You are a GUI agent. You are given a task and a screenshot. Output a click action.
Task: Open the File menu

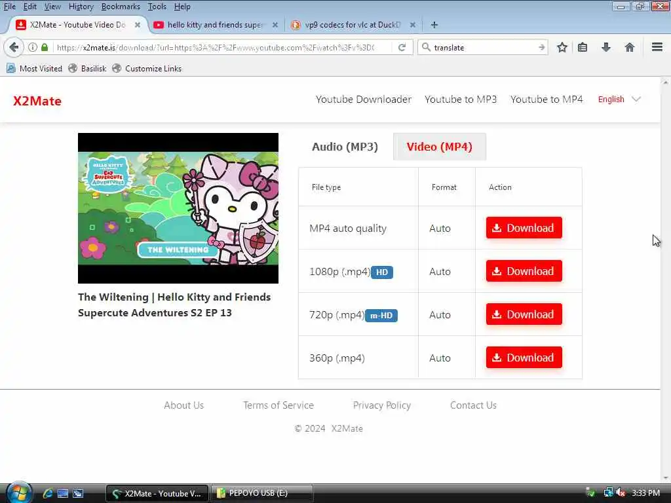click(x=9, y=7)
